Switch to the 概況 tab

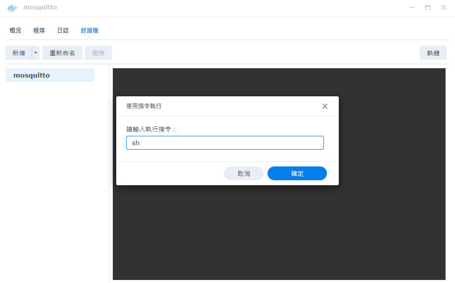coord(15,31)
